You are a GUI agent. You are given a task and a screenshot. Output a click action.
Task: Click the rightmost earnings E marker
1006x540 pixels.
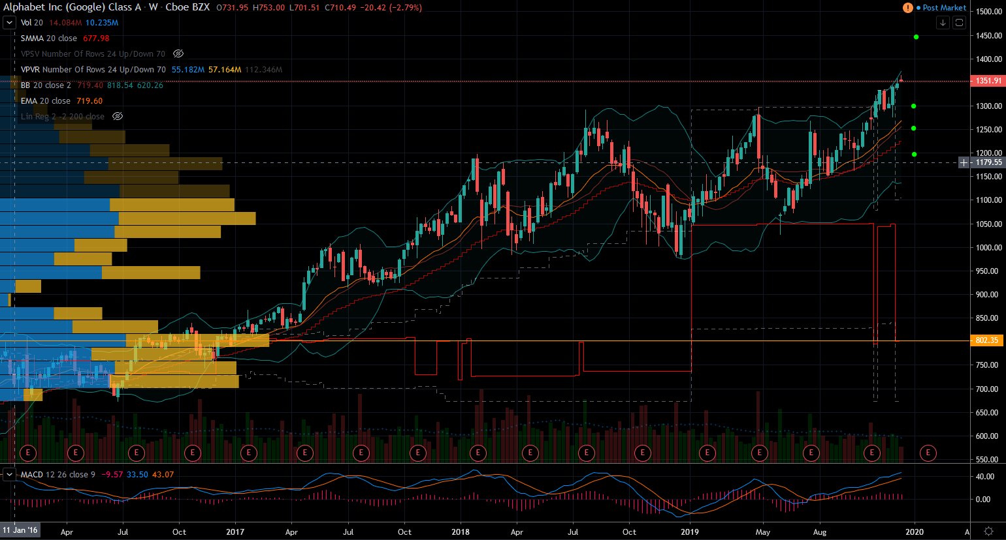[x=928, y=452]
